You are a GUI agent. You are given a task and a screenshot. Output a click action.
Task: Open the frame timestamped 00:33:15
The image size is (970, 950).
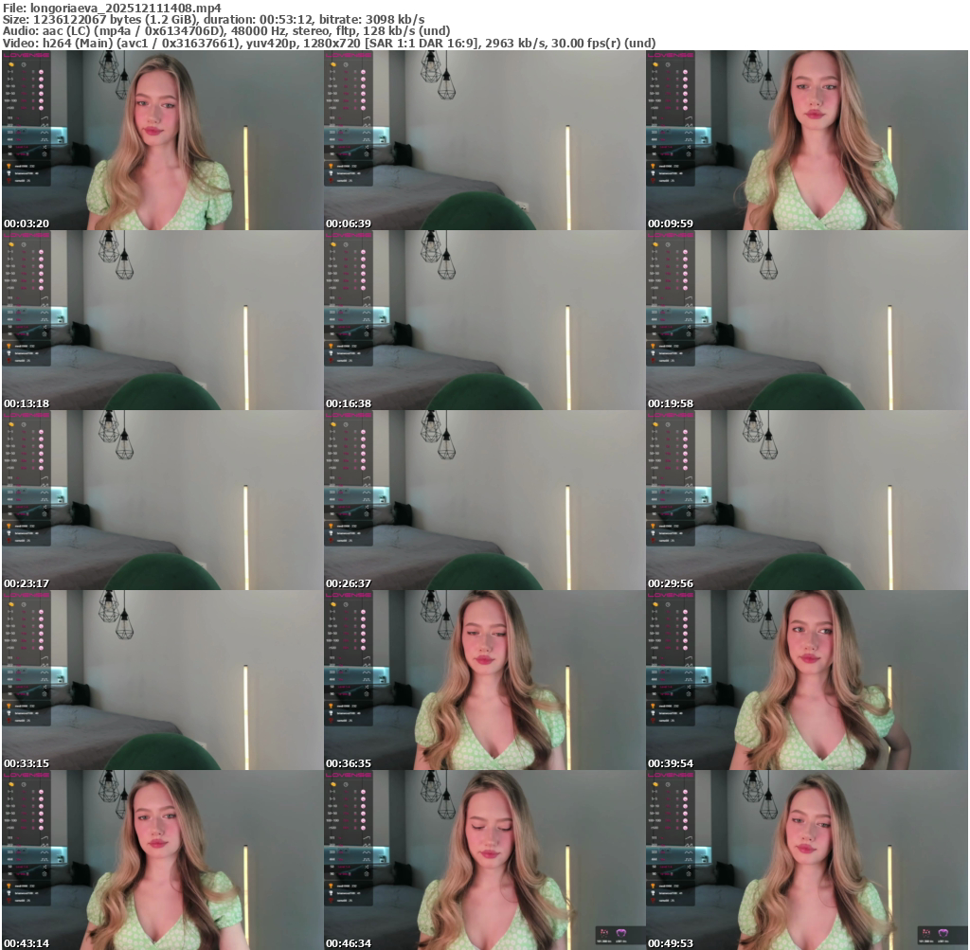[x=162, y=680]
